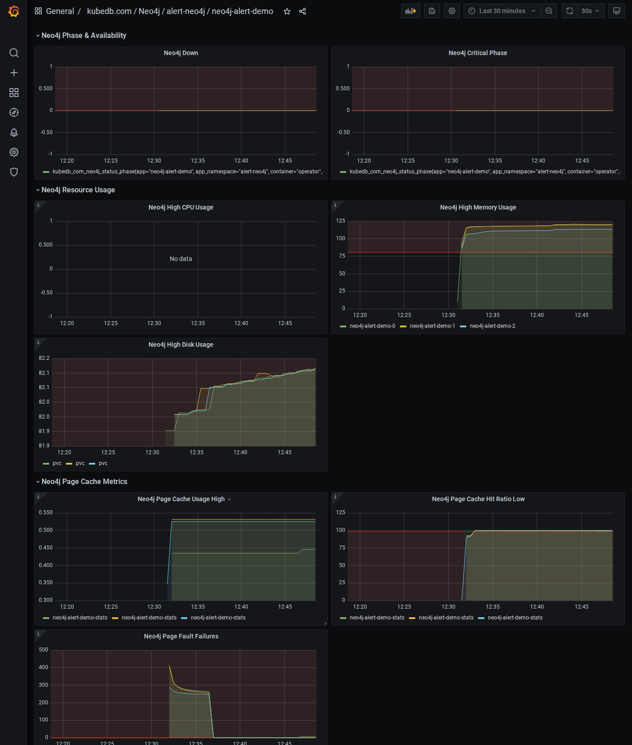Viewport: 632px width, 745px height.
Task: Open Neo4j High CPU Usage panel title
Action: click(181, 207)
